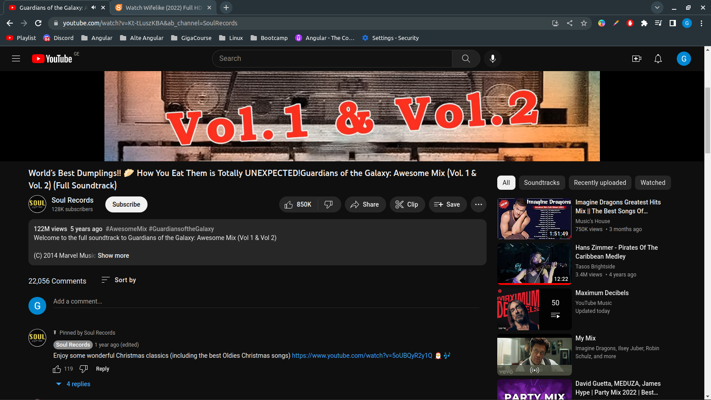Viewport: 711px width, 400px height.
Task: Subscribe to Soul Records
Action: click(x=126, y=204)
